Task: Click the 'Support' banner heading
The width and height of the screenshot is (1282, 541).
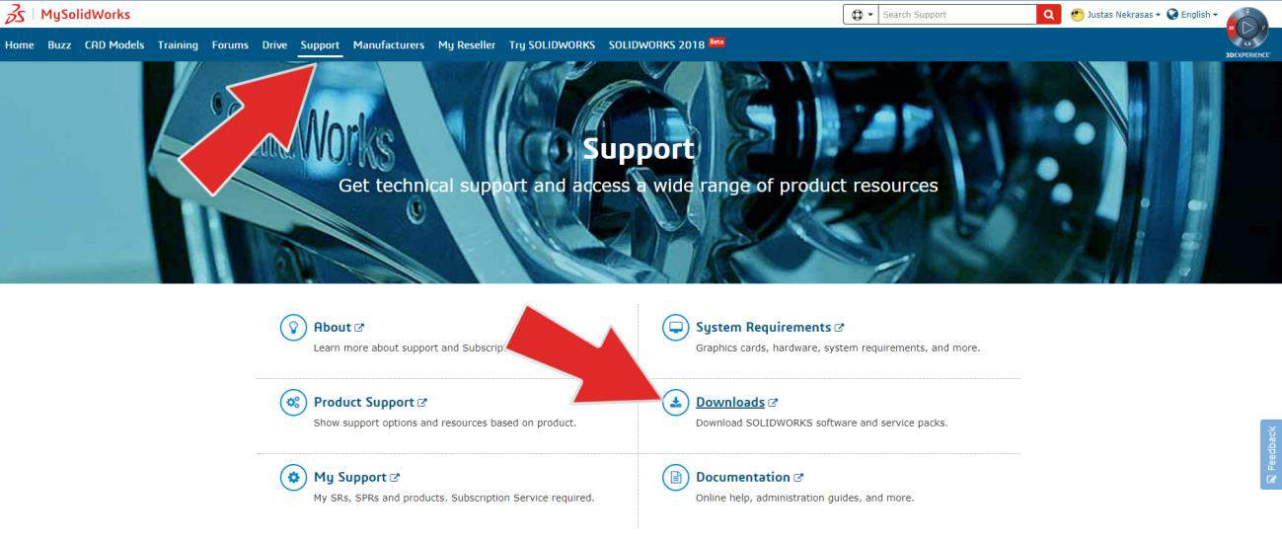Action: [x=639, y=149]
